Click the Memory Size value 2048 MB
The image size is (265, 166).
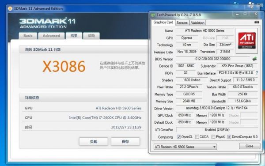(189, 101)
